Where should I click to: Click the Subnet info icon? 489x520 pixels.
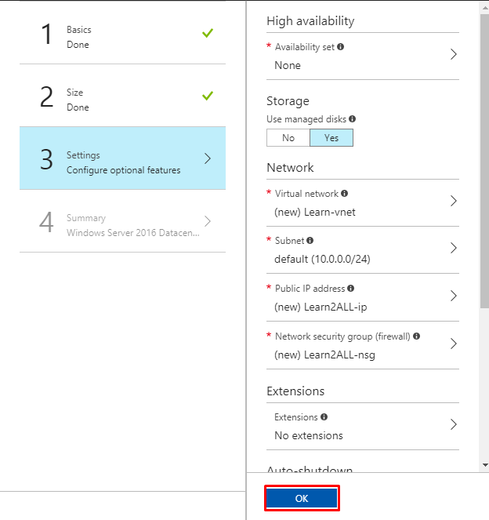click(310, 241)
